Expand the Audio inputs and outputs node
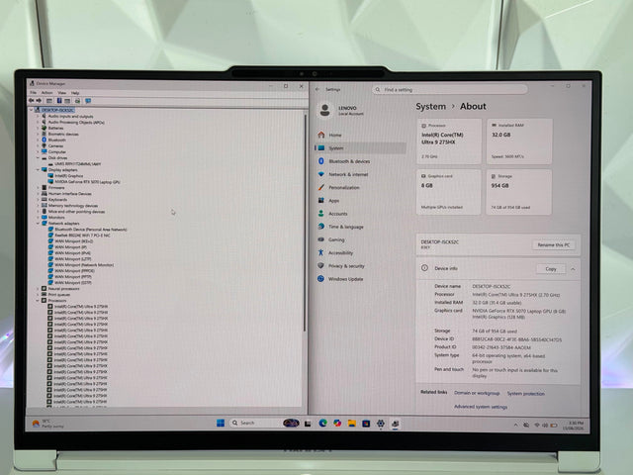The image size is (633, 475). coord(39,116)
